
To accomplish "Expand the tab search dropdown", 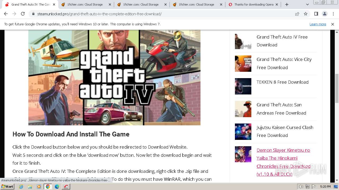I will point(307,4).
